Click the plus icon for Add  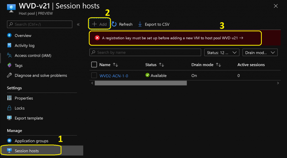click(94, 24)
